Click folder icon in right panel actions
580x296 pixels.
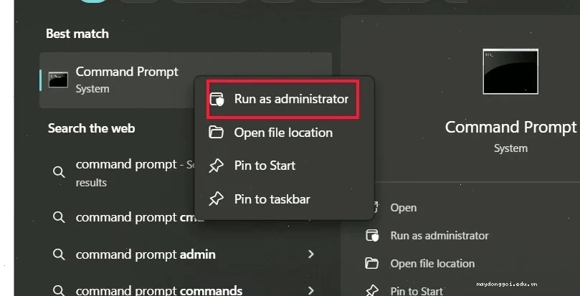point(372,264)
